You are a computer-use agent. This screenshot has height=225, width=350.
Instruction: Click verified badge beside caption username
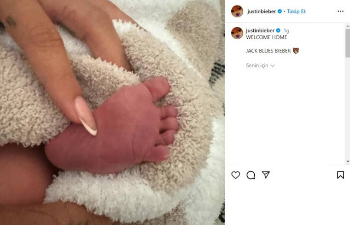pos(278,30)
